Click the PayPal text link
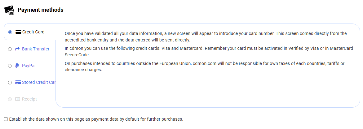The width and height of the screenshot is (363, 129). (x=29, y=66)
